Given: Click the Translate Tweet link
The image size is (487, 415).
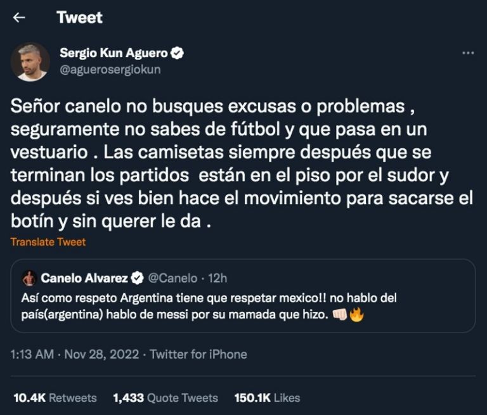Looking at the screenshot, I should (48, 242).
